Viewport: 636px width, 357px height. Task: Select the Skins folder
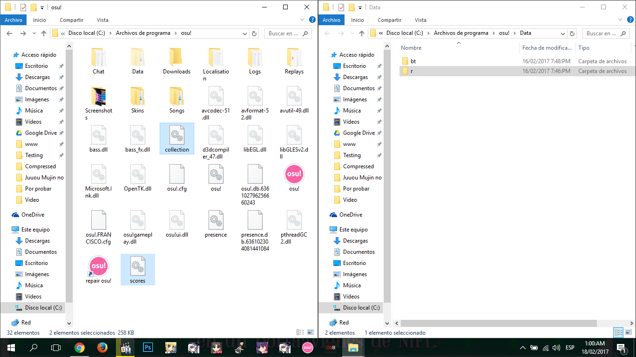(138, 100)
